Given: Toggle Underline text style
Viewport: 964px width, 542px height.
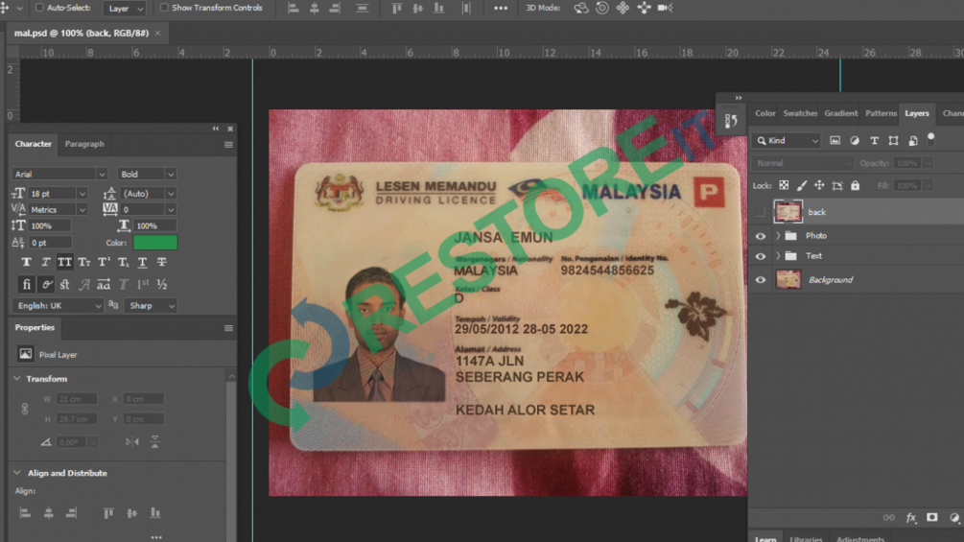Looking at the screenshot, I should click(142, 262).
